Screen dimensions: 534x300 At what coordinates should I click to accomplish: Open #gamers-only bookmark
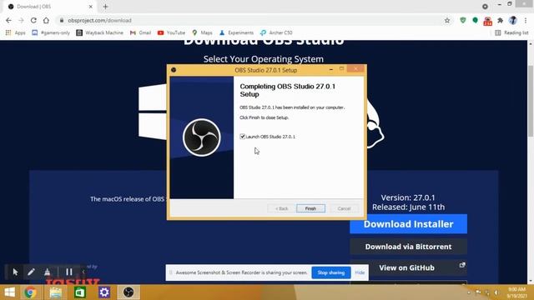coord(51,32)
